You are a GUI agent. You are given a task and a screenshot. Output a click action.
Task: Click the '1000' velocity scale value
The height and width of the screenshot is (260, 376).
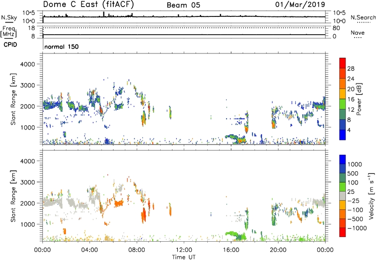tap(355, 164)
